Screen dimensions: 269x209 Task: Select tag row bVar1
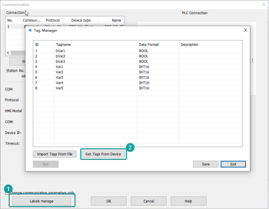coord(138,51)
